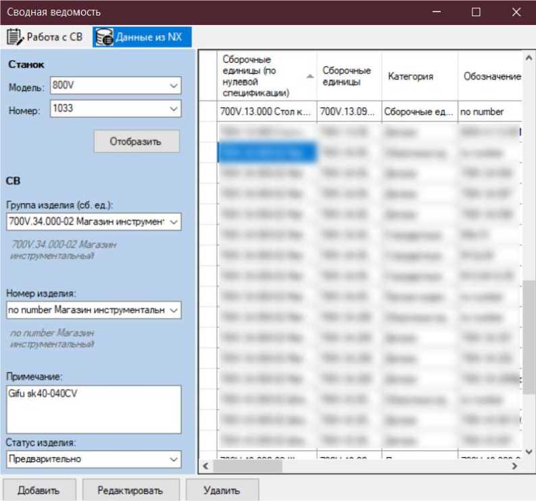Sort by 'Сборочные единицы (по нулевой спецификации)' header

pos(266,76)
